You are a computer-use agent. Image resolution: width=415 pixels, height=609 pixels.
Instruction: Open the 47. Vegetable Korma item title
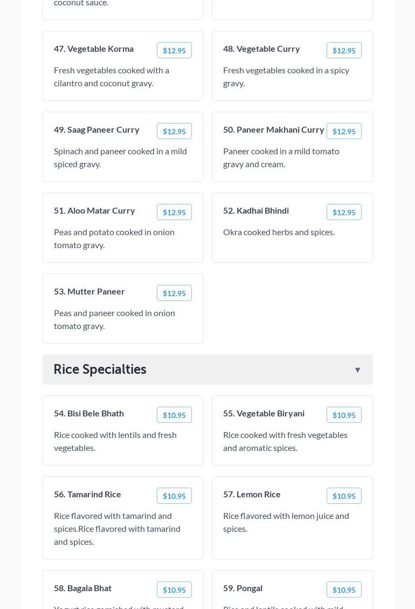pyautogui.click(x=94, y=49)
